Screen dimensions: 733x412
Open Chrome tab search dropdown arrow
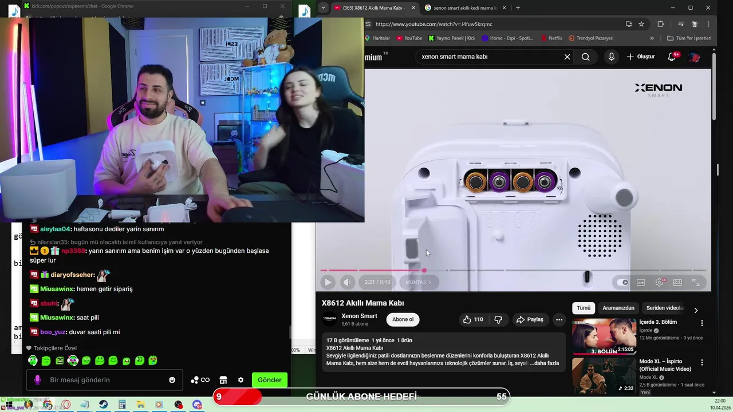(x=324, y=7)
